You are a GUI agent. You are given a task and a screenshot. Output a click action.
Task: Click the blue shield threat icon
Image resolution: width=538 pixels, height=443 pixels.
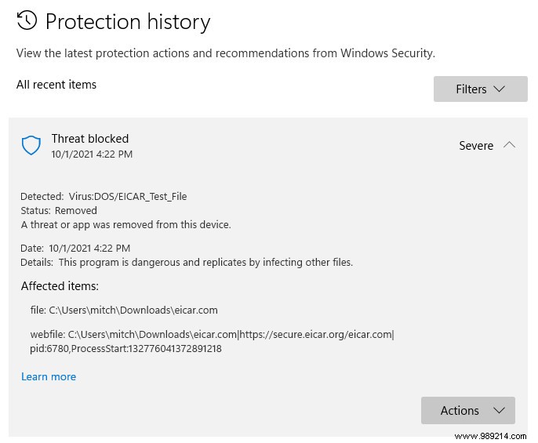coord(31,145)
